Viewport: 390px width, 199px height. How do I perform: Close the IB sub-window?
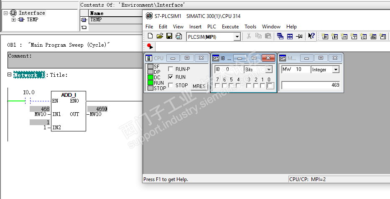pyautogui.click(x=268, y=58)
